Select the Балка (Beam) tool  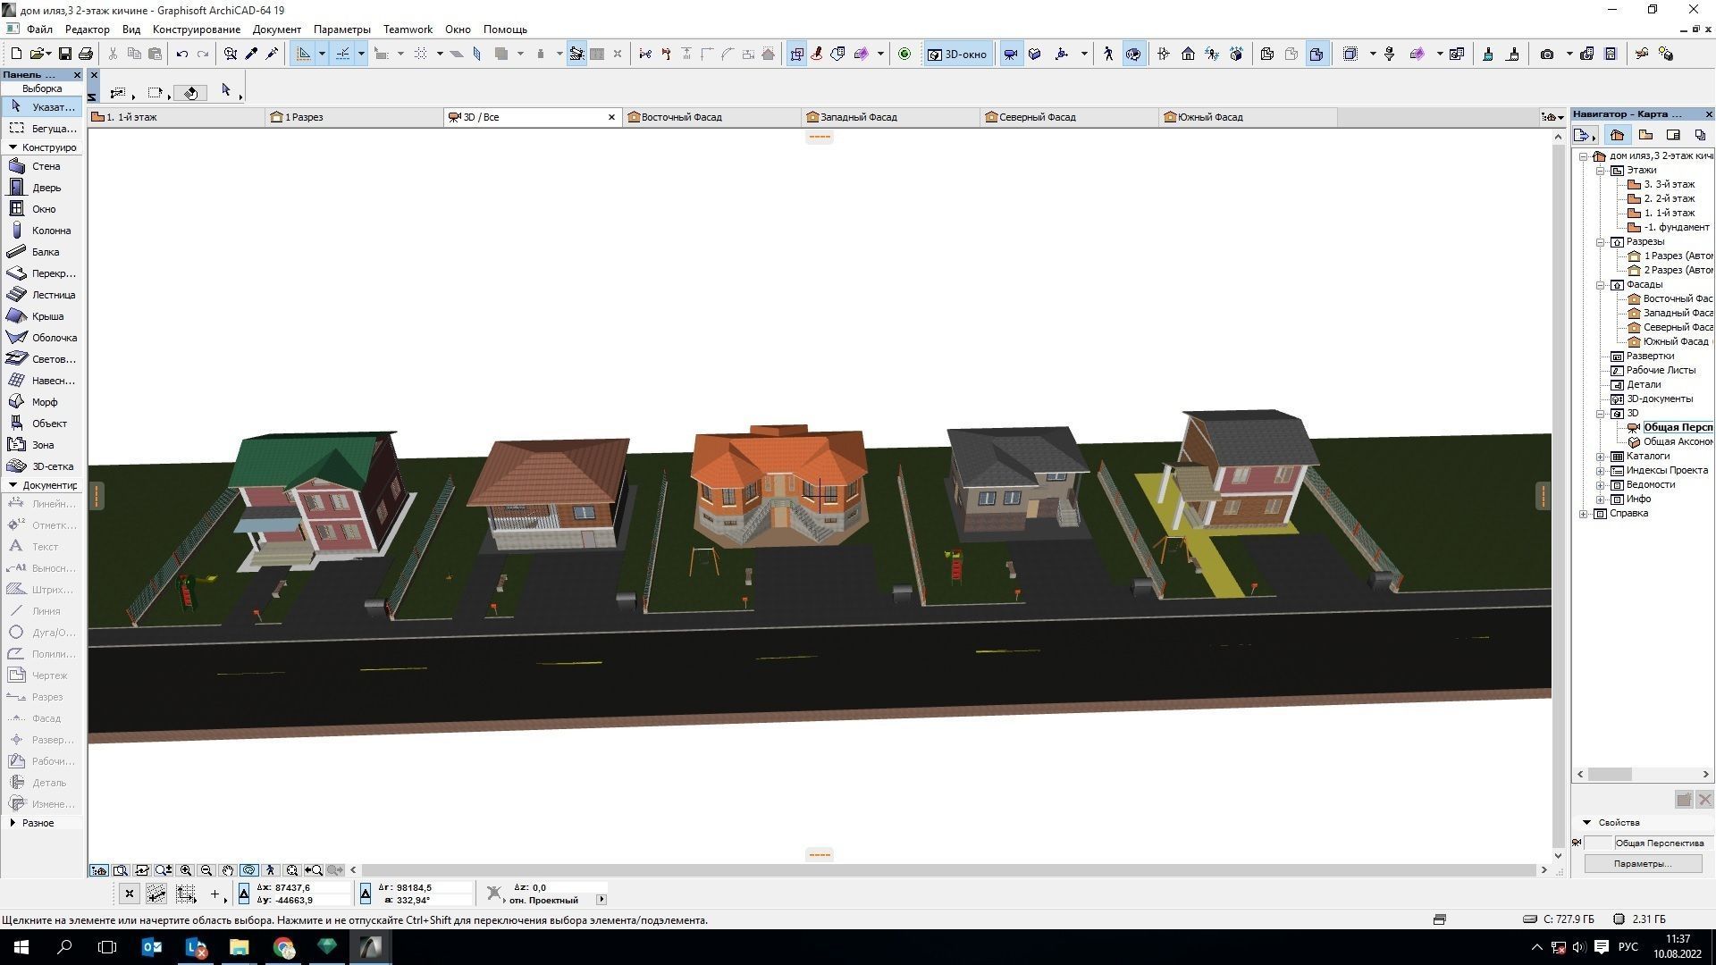point(42,252)
